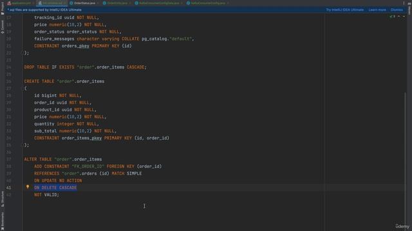412x231 pixels.
Task: Click CONSTRAINT order_items_pkey line
Action: coord(102,138)
